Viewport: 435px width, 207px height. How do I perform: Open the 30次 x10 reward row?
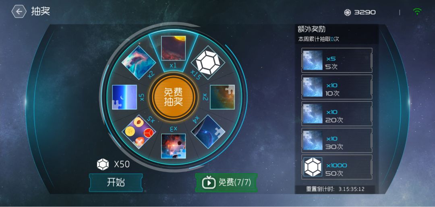click(x=337, y=140)
